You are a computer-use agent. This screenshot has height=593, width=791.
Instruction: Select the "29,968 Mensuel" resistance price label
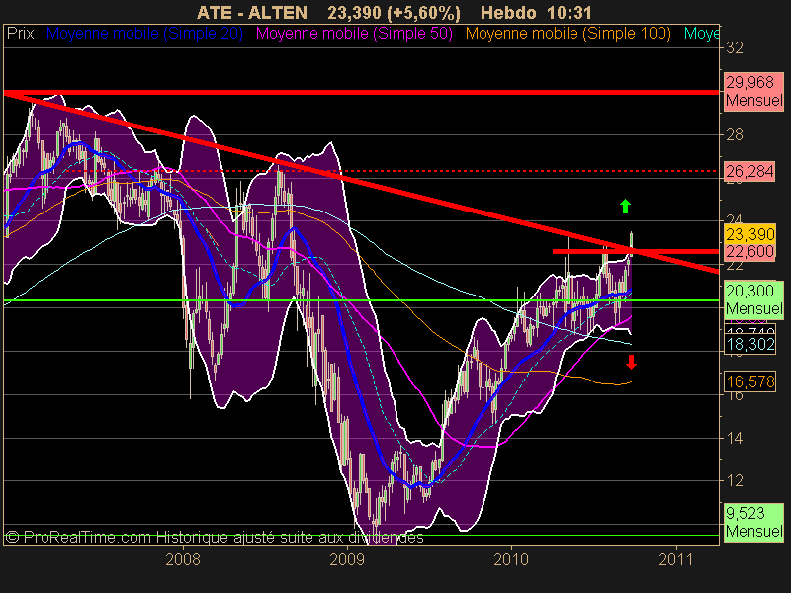click(754, 91)
